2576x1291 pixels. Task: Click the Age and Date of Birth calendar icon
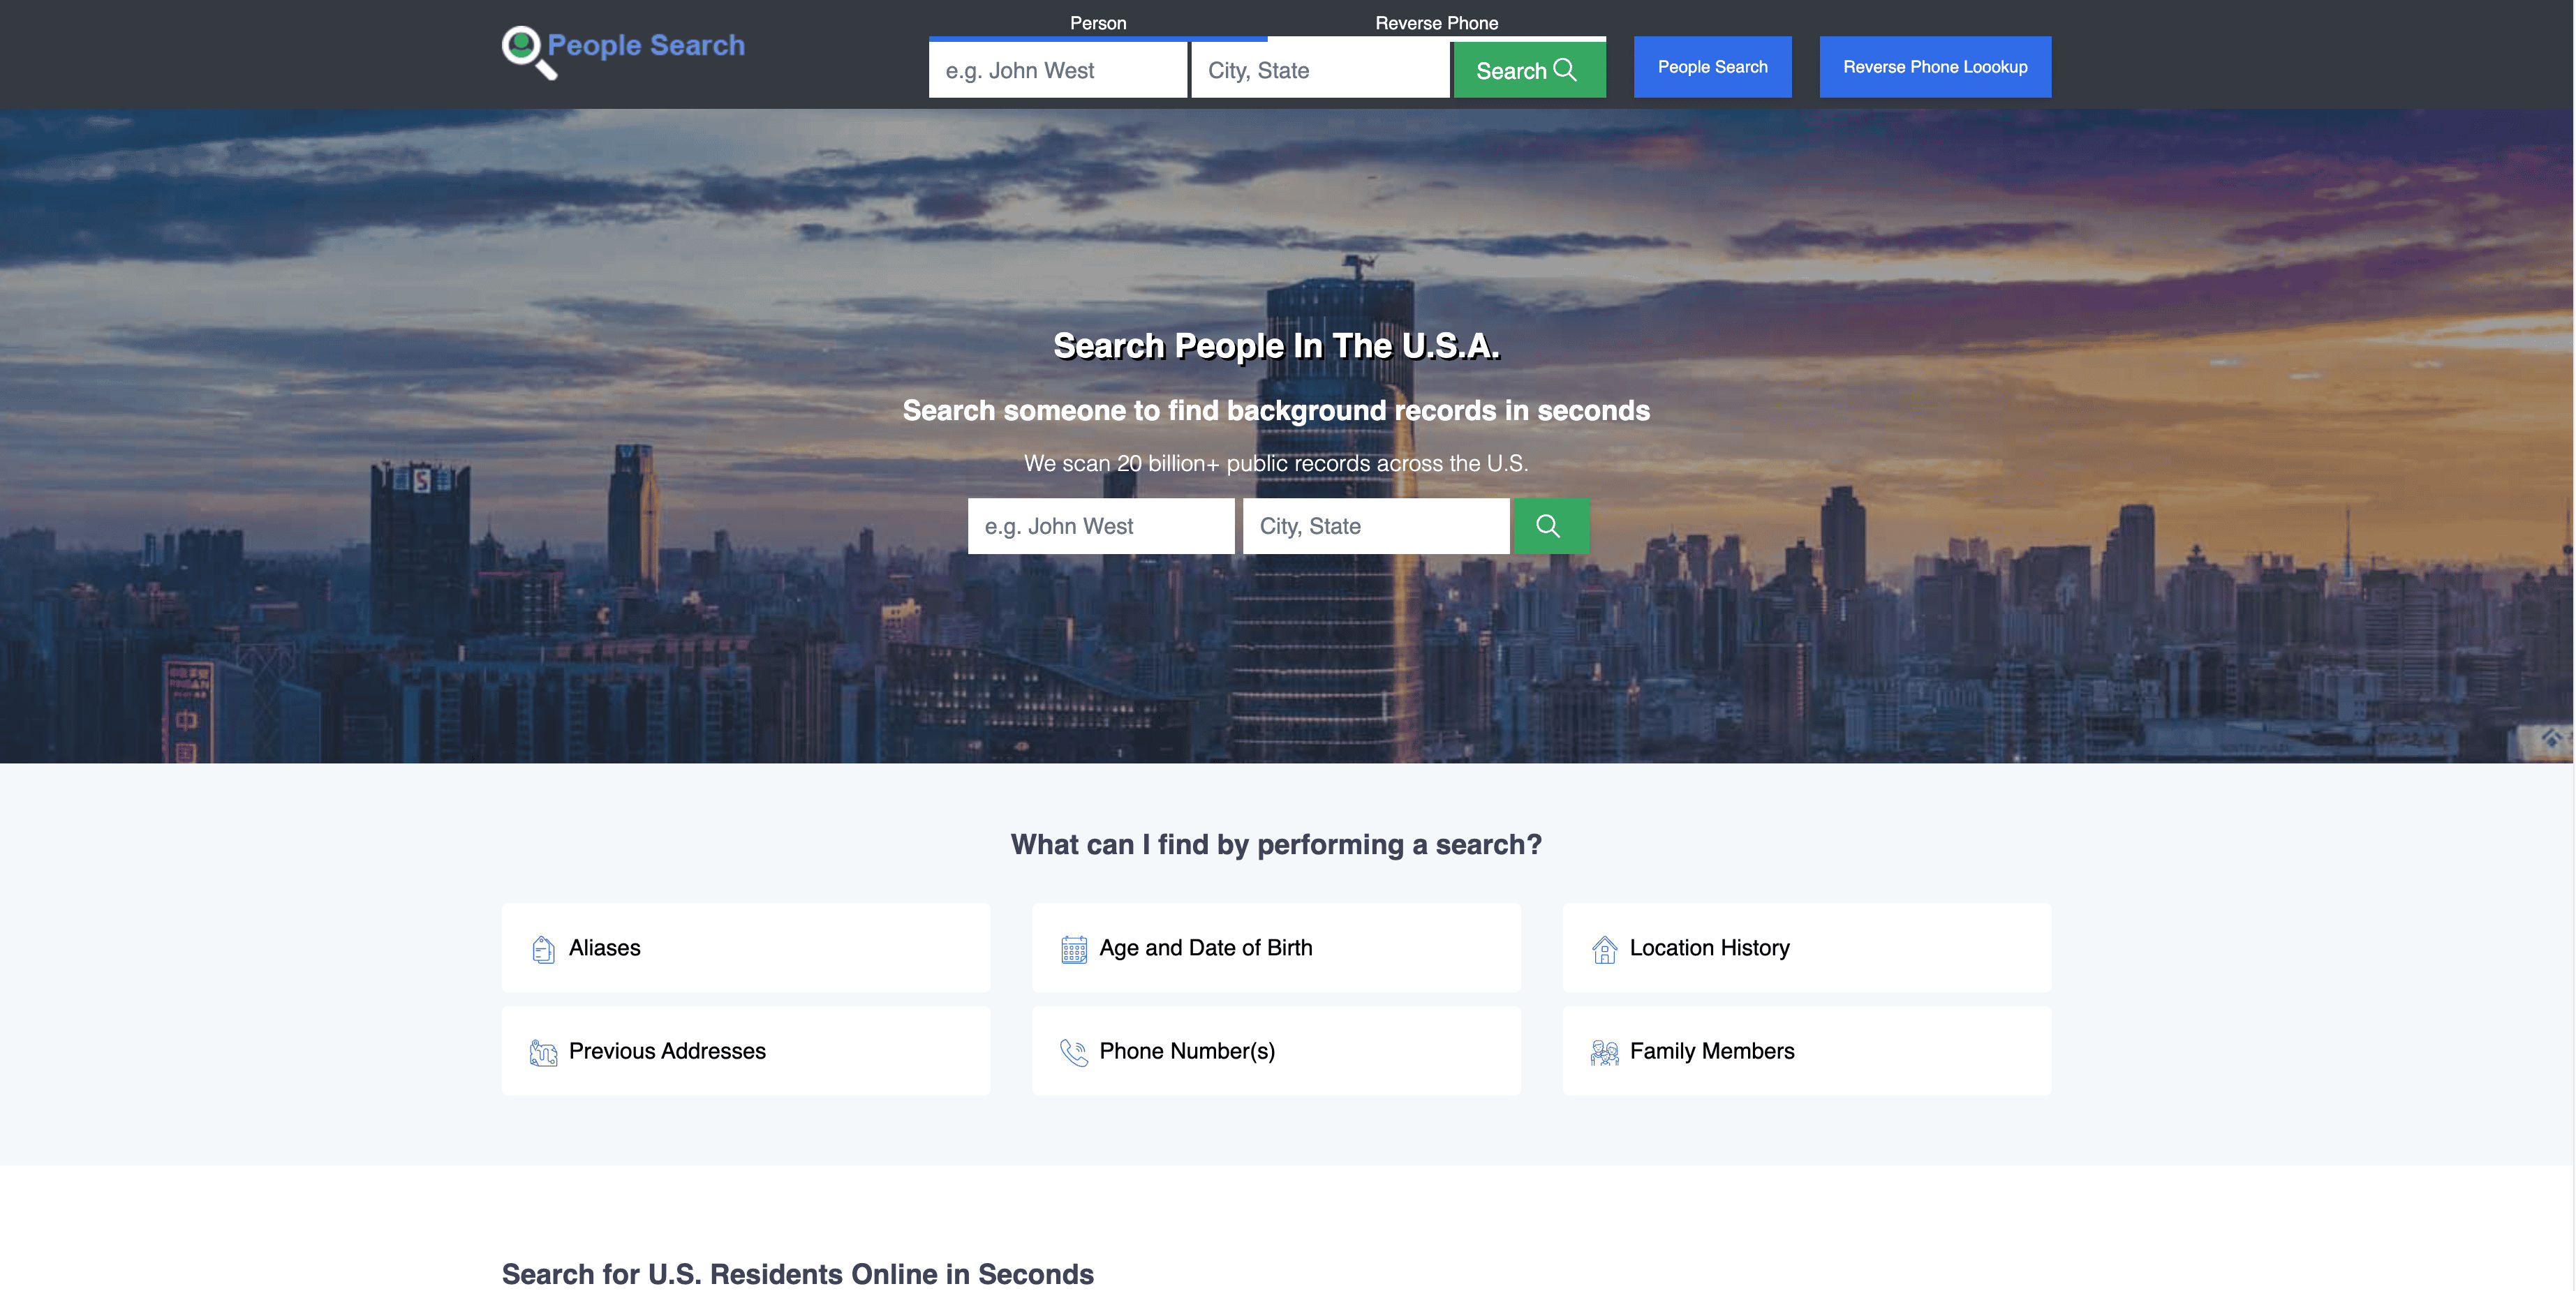pyautogui.click(x=1074, y=949)
